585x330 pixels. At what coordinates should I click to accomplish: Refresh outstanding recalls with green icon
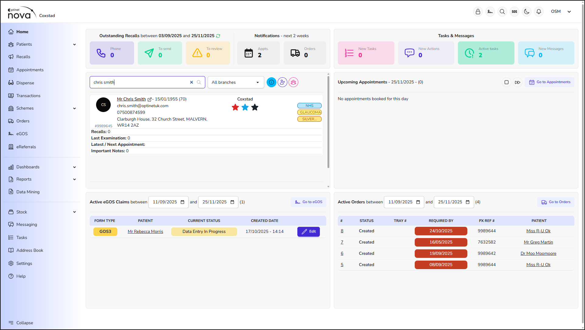point(218,36)
